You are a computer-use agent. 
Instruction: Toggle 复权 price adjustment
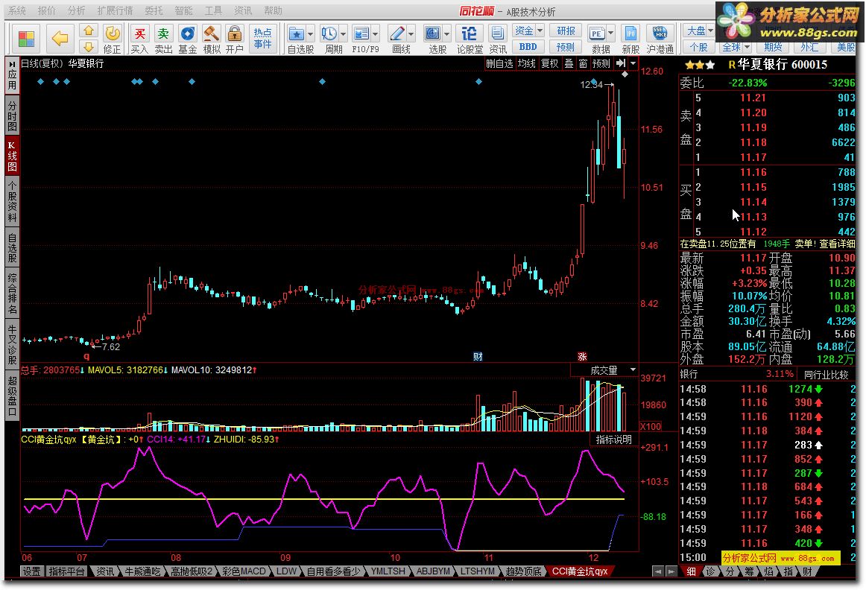point(549,63)
